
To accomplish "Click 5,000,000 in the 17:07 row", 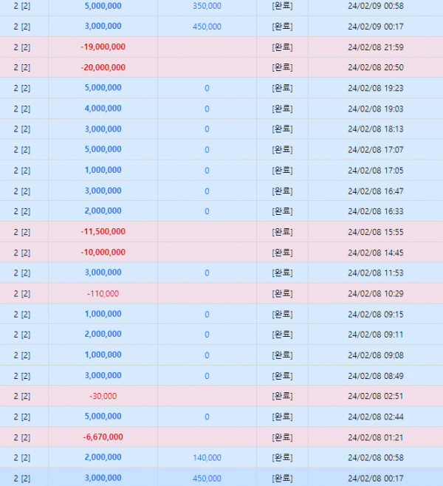I will [x=103, y=150].
